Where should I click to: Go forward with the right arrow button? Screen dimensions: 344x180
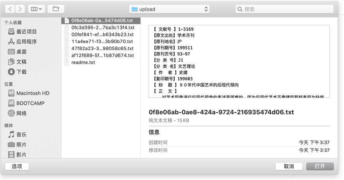[x=20, y=9]
